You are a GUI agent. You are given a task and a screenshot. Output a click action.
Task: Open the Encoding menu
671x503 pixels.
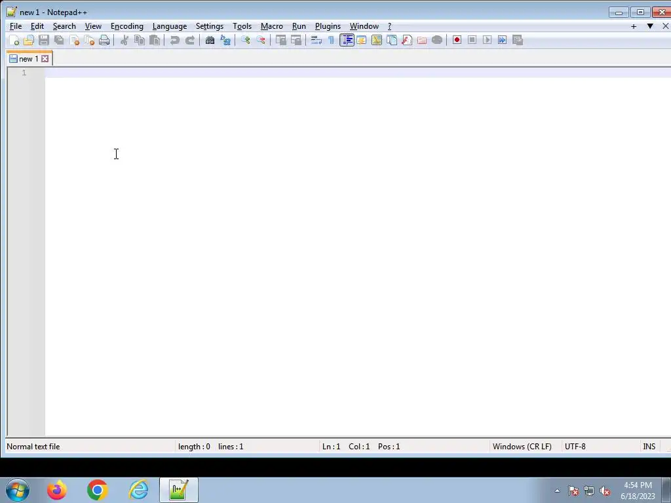[127, 26]
